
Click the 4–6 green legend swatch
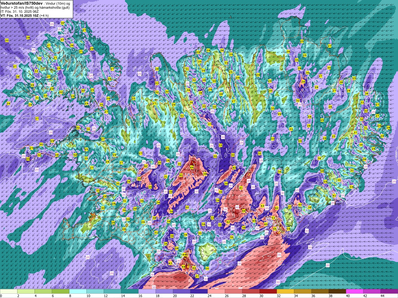point(43,291)
